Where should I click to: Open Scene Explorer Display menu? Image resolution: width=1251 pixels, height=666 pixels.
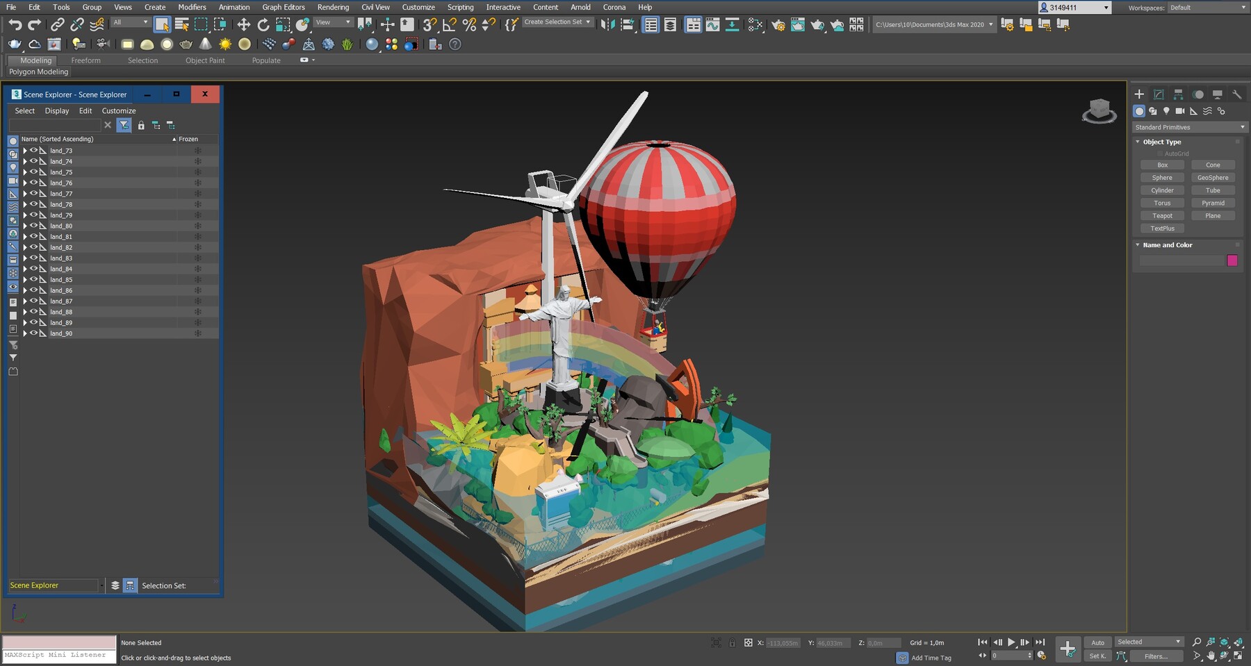point(57,110)
